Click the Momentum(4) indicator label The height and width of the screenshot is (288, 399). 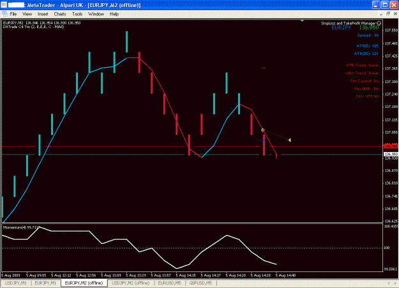pyautogui.click(x=21, y=227)
